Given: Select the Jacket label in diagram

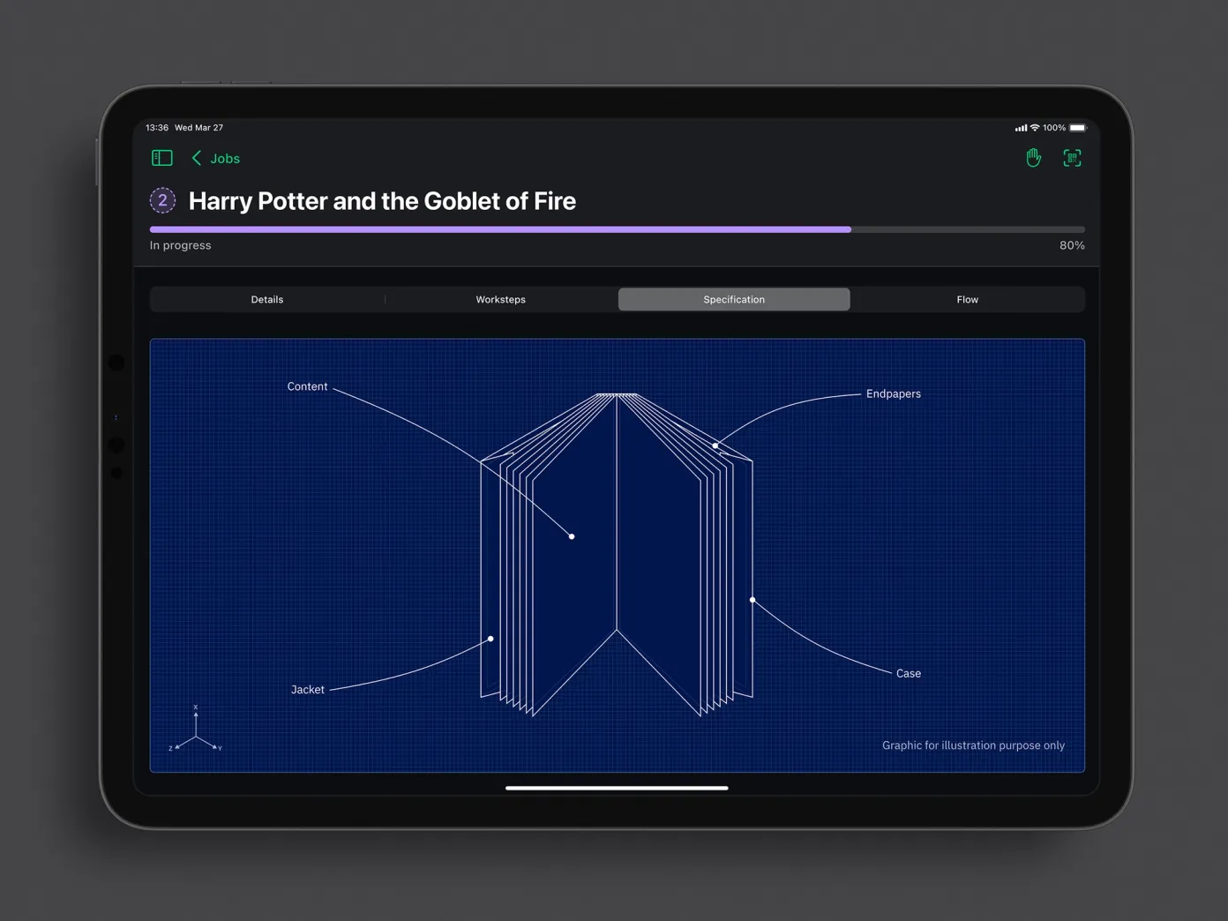Looking at the screenshot, I should point(308,690).
